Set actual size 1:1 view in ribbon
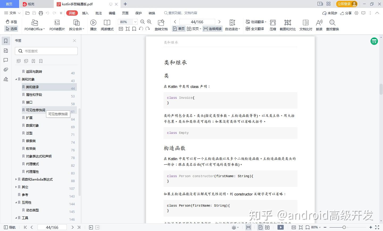This screenshot has width=383, height=231. click(121, 29)
